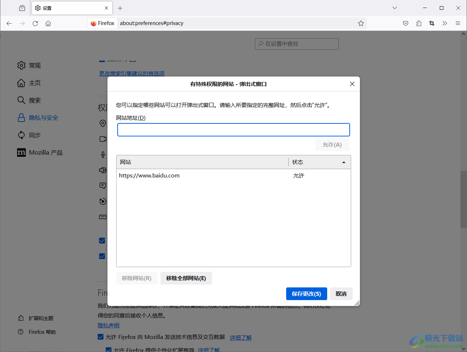Go back using the back arrow
Screen dimensions: 467x352
(x=9, y=23)
